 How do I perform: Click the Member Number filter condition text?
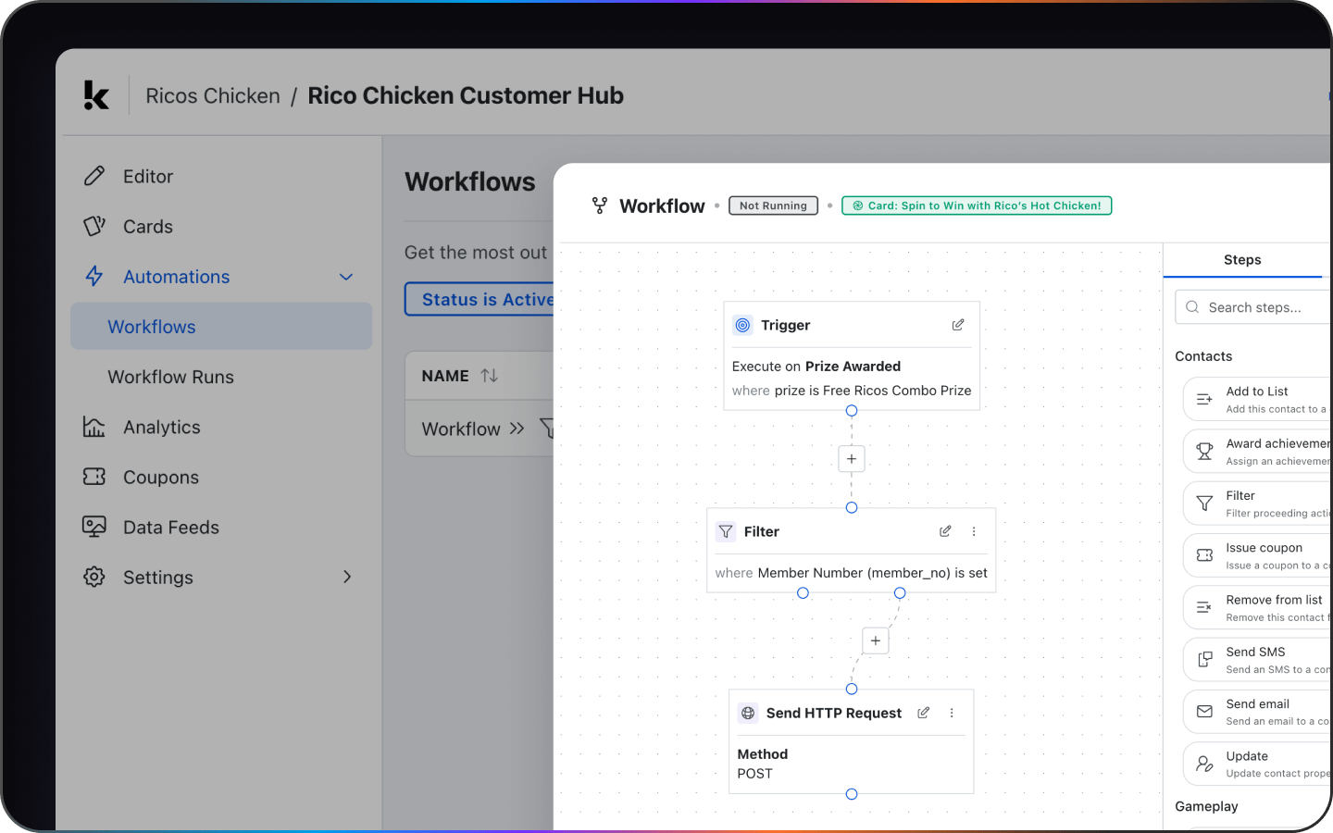coord(852,573)
